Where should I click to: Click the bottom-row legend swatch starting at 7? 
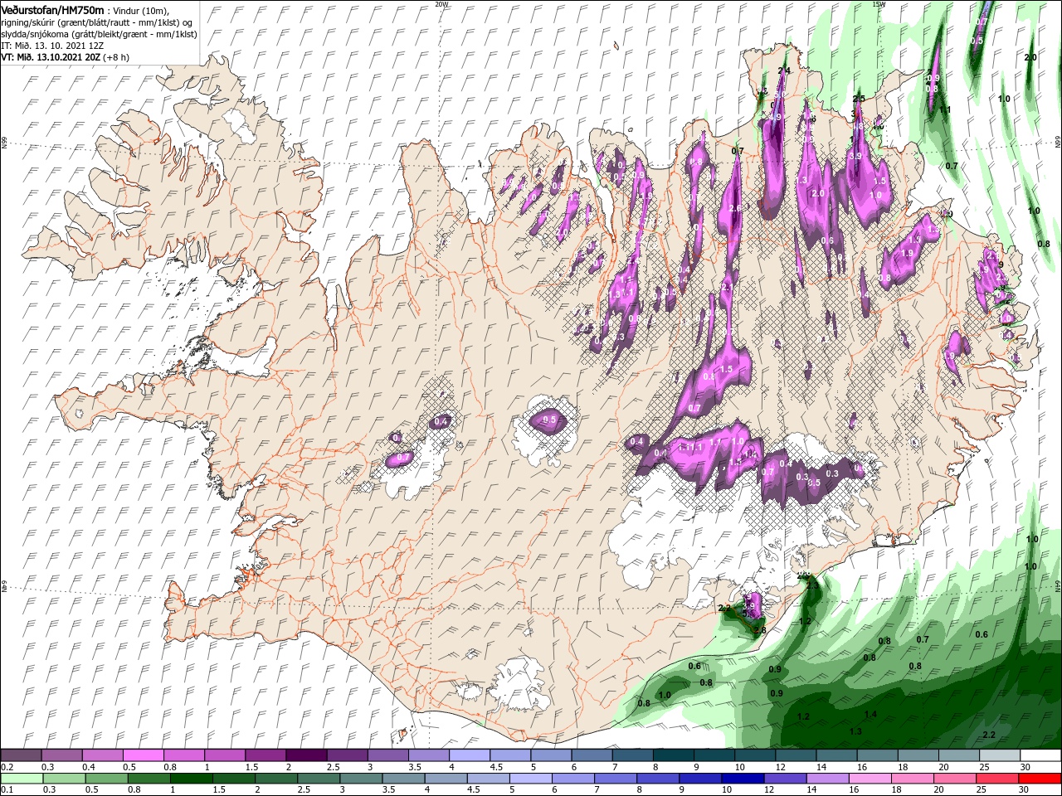(x=615, y=779)
